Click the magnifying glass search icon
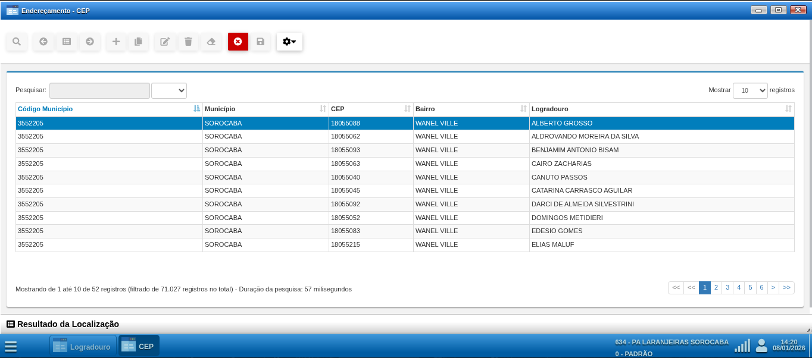812x358 pixels. 17,42
